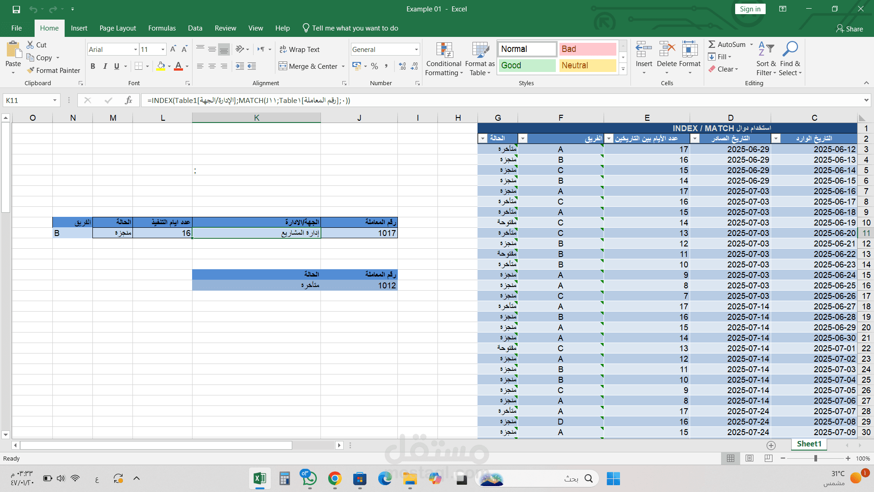Click the Merge & Center icon
The width and height of the screenshot is (874, 492).
[283, 66]
